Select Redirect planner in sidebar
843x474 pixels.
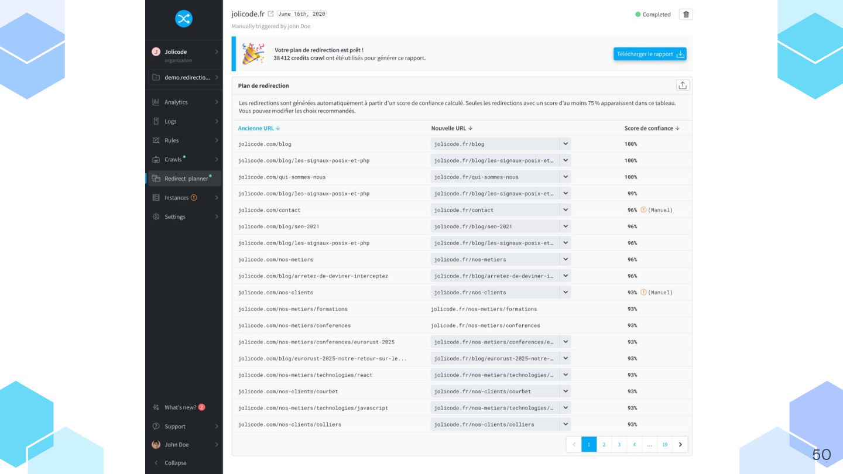tap(184, 178)
